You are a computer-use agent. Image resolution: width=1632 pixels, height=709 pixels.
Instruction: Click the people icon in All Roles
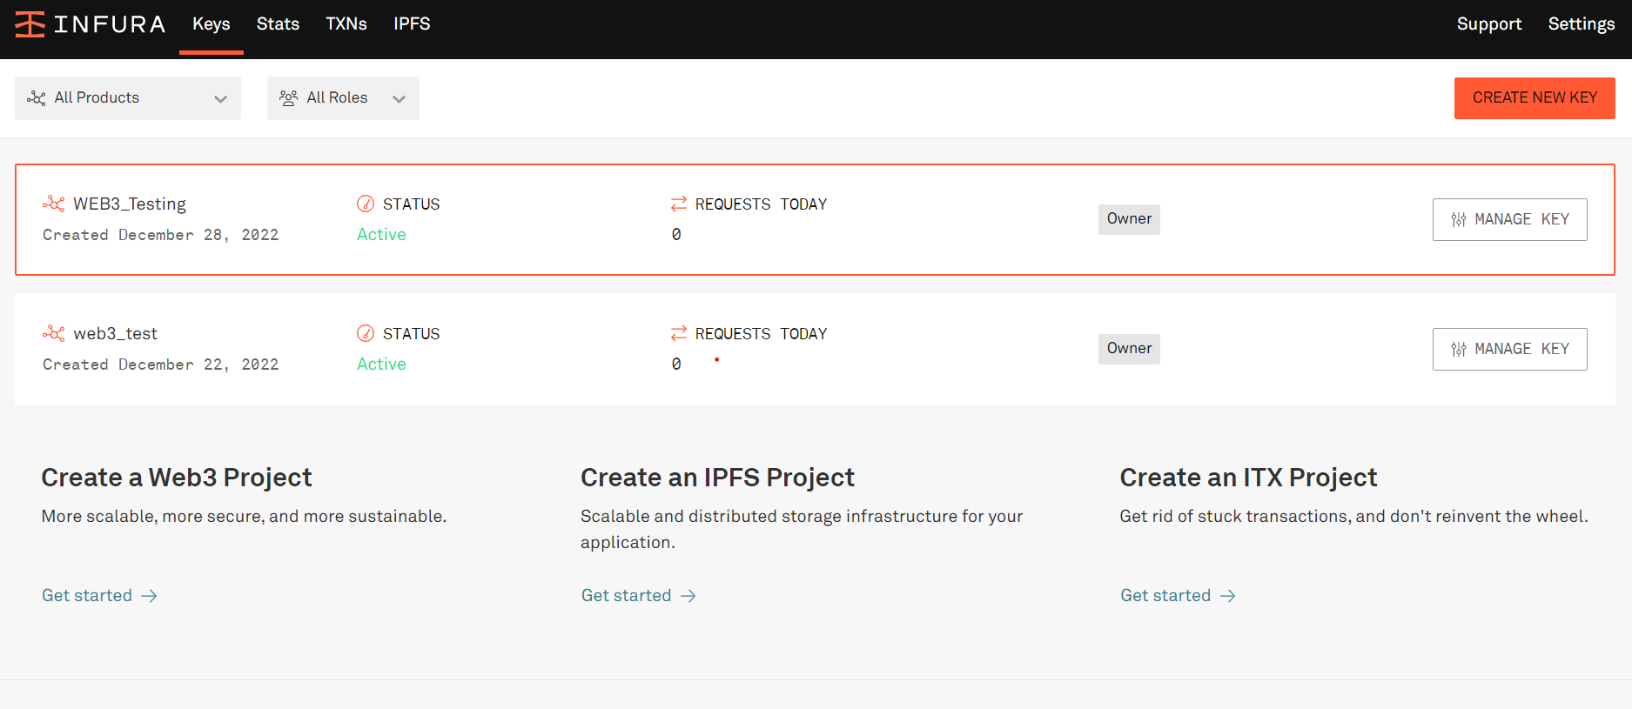pyautogui.click(x=288, y=98)
